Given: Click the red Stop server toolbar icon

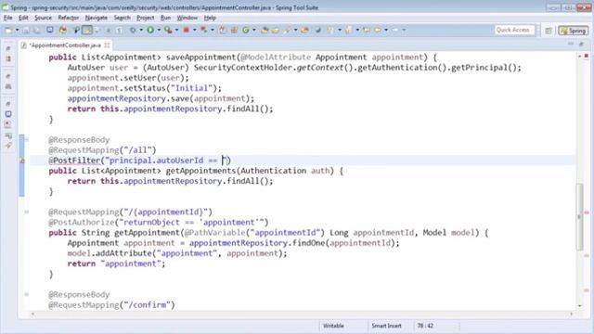Looking at the screenshot, I should click(187, 30).
